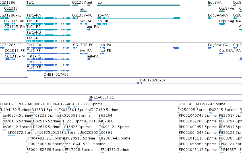
Task: Select transcript Taf1-RC label
Action: click(34, 27)
